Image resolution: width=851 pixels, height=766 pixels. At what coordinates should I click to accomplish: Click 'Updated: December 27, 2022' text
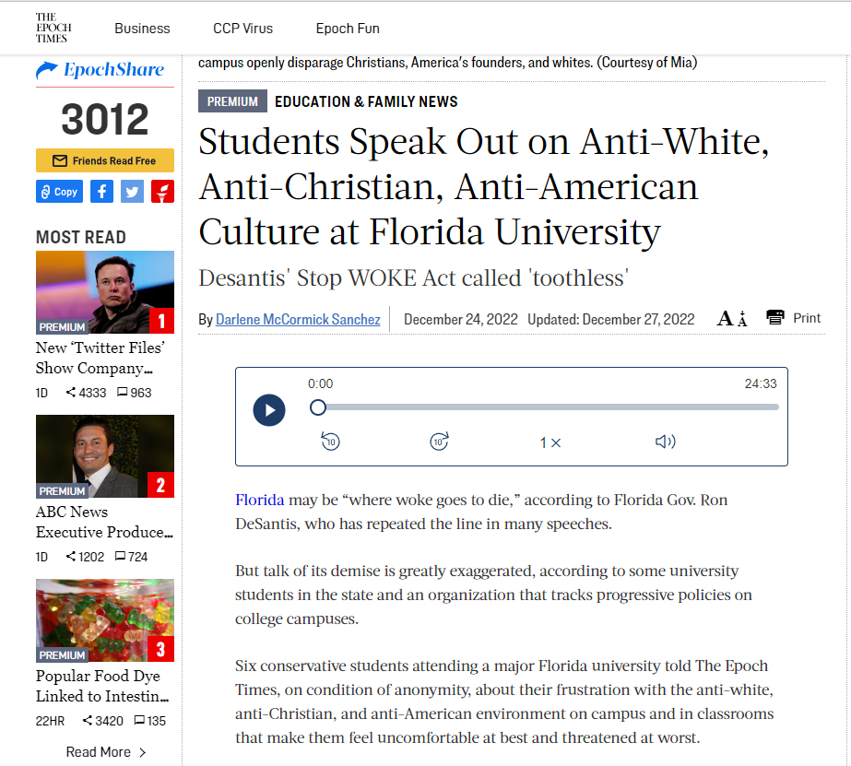(611, 320)
